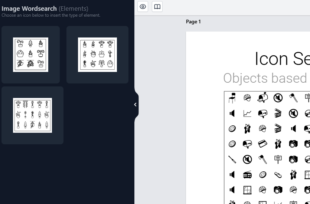Select the screwdriver icon in the grid
The image size is (310, 204).
click(x=232, y=159)
